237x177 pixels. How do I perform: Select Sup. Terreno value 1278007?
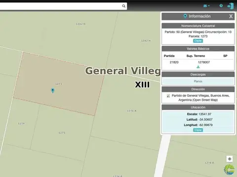204,62
